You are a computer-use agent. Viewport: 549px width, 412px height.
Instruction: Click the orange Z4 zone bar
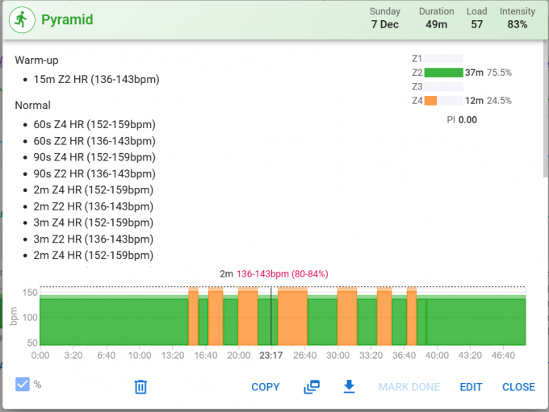click(431, 101)
